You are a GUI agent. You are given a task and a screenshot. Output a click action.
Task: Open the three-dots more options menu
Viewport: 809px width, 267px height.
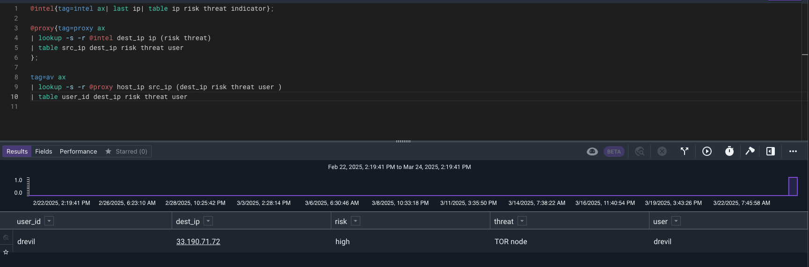(x=793, y=151)
